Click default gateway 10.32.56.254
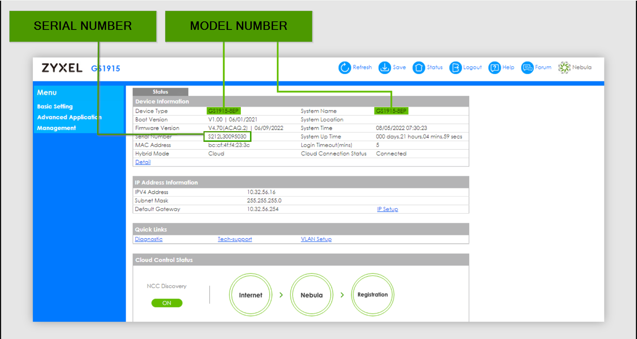The height and width of the screenshot is (339, 637). (x=263, y=209)
